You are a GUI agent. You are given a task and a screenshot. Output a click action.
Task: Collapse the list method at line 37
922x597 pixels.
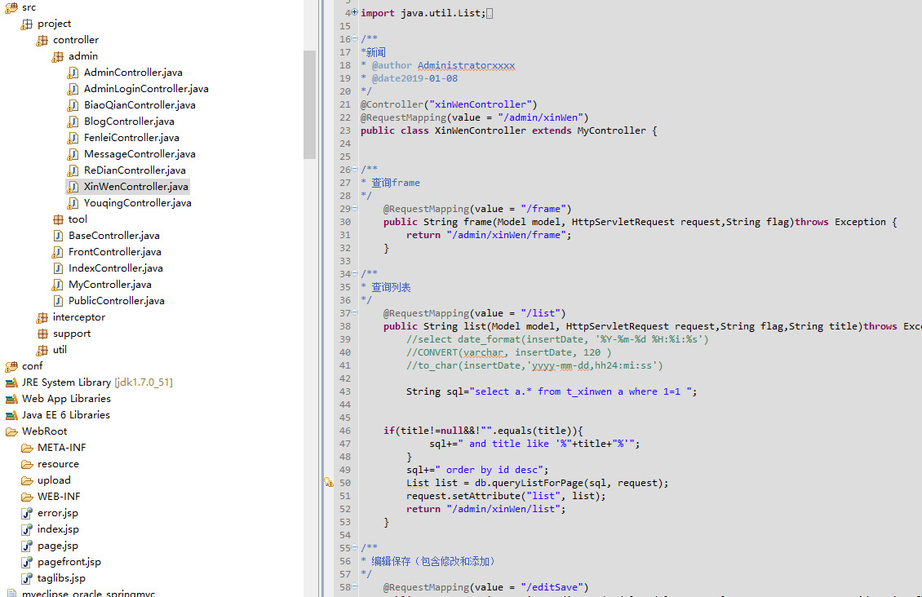tap(355, 312)
